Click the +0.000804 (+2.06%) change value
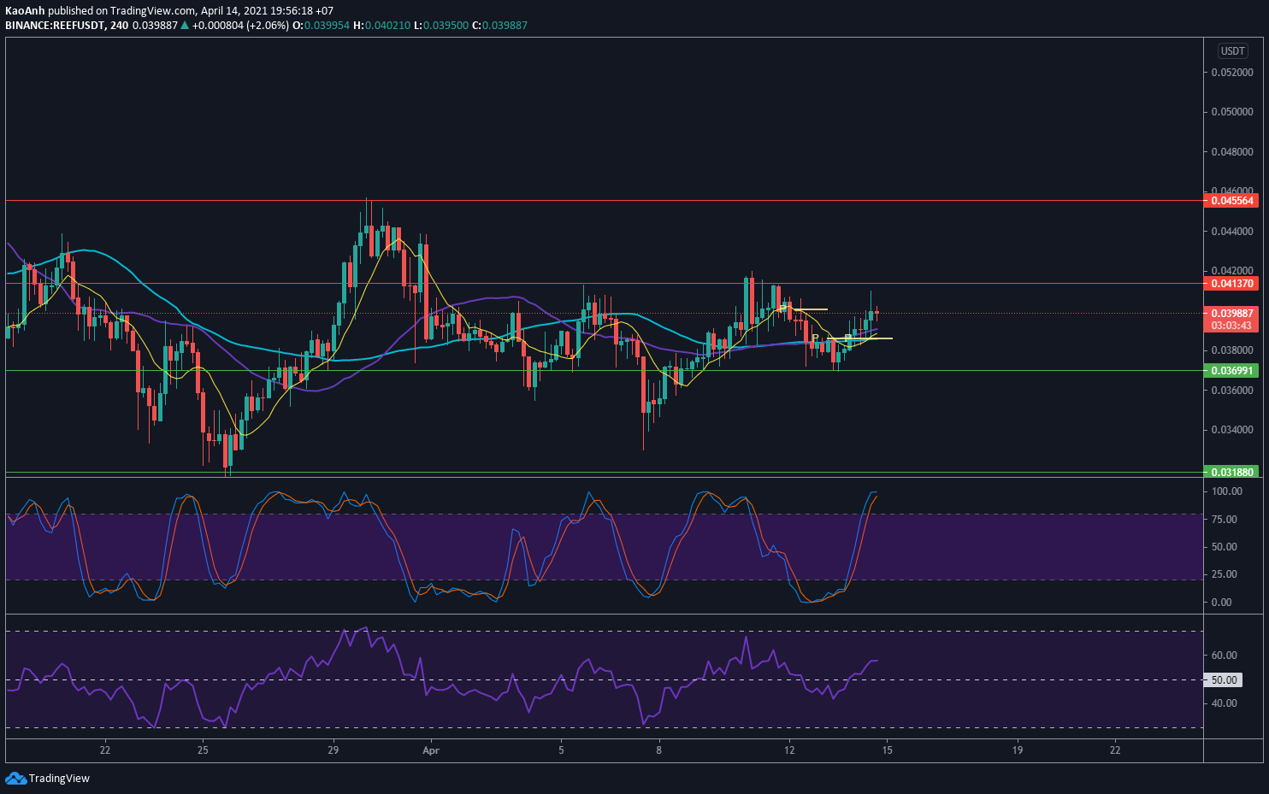 (x=240, y=26)
